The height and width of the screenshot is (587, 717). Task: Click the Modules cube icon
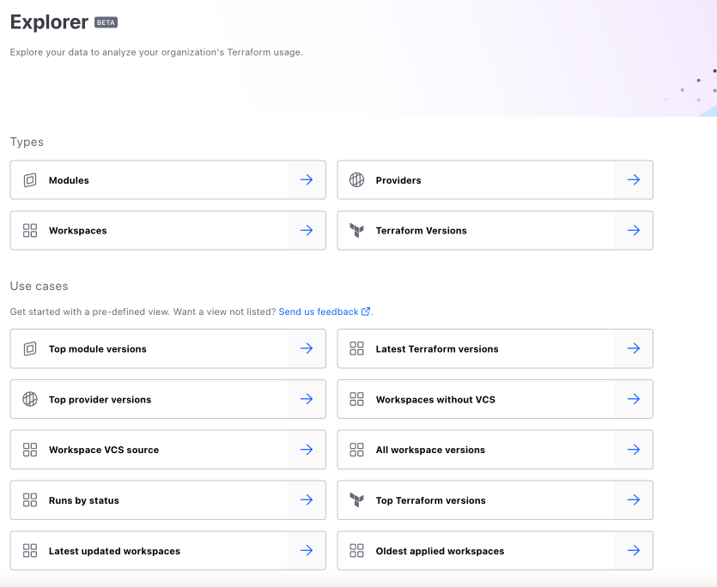[x=30, y=180]
